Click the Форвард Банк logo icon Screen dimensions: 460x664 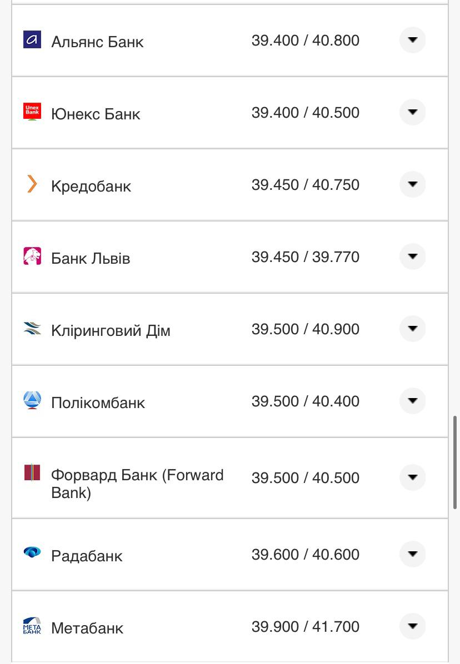[x=32, y=472]
